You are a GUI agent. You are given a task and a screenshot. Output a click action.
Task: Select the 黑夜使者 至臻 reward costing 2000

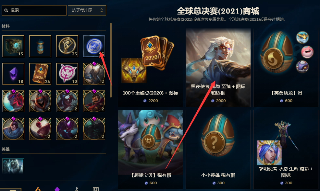(218, 67)
